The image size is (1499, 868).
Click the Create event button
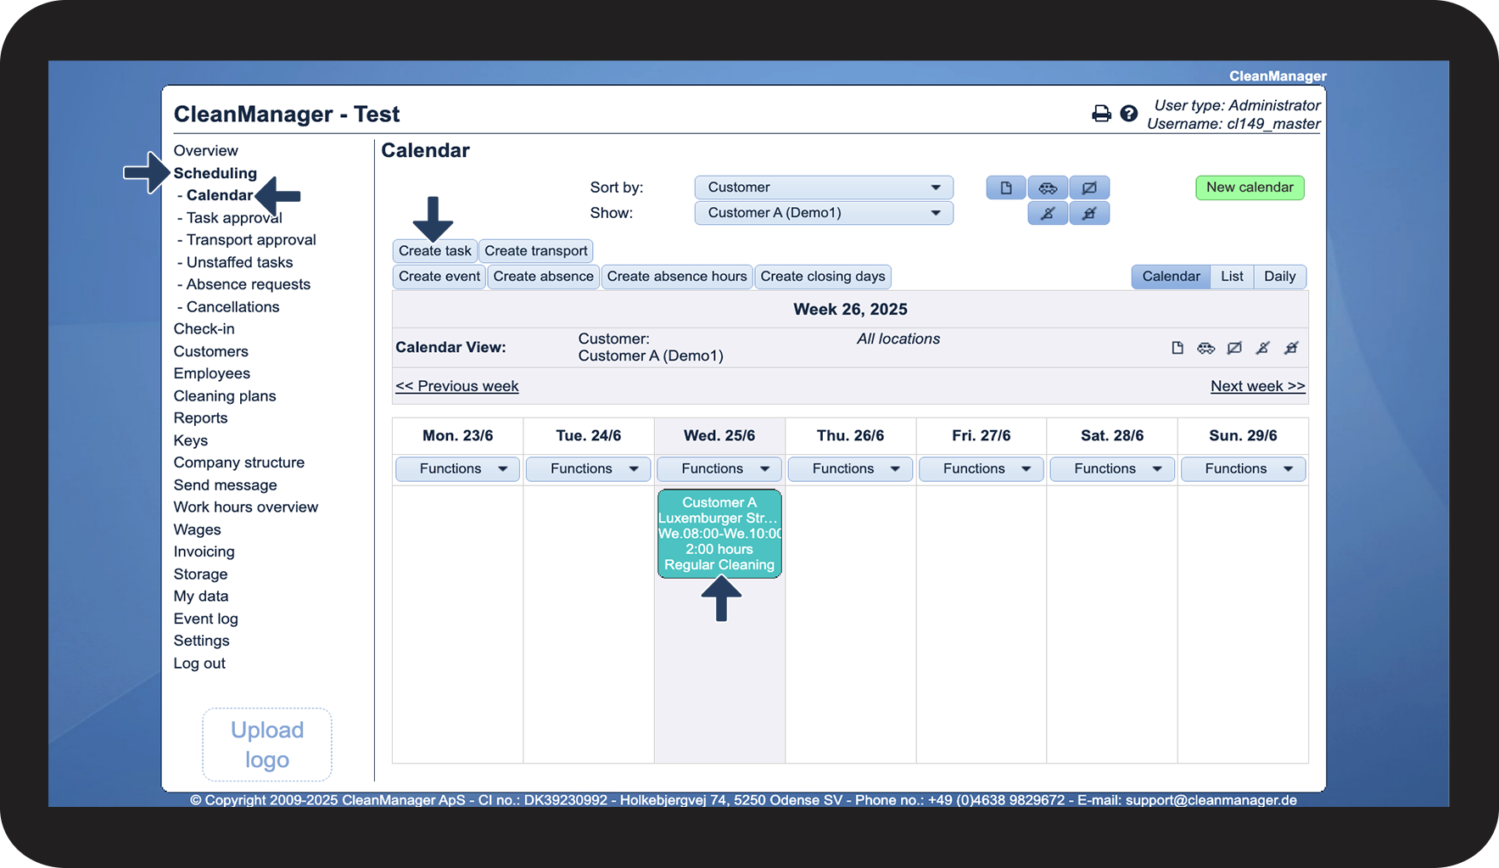[x=439, y=277]
